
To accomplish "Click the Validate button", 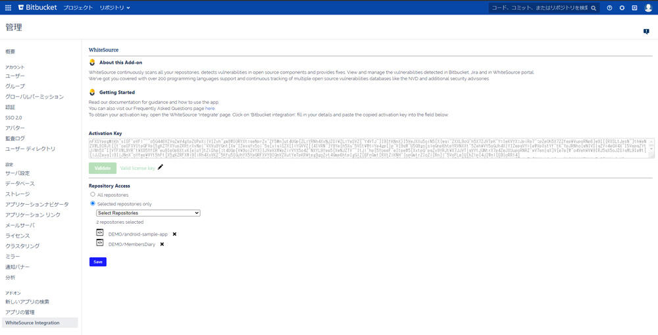I will (103, 168).
